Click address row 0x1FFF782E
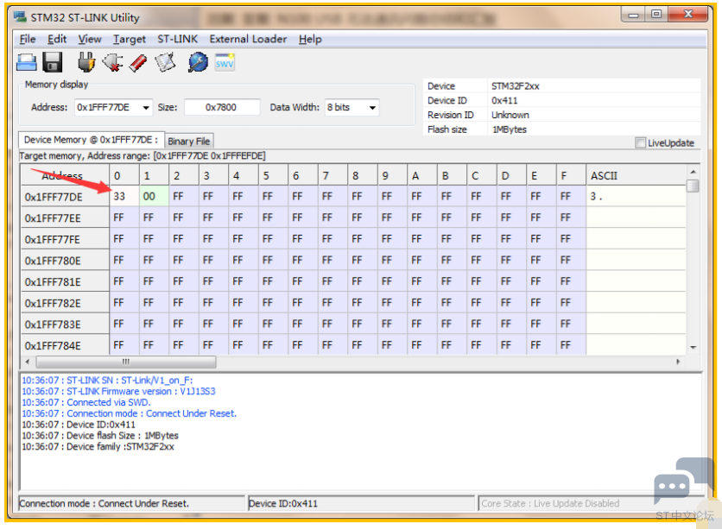 [x=65, y=303]
